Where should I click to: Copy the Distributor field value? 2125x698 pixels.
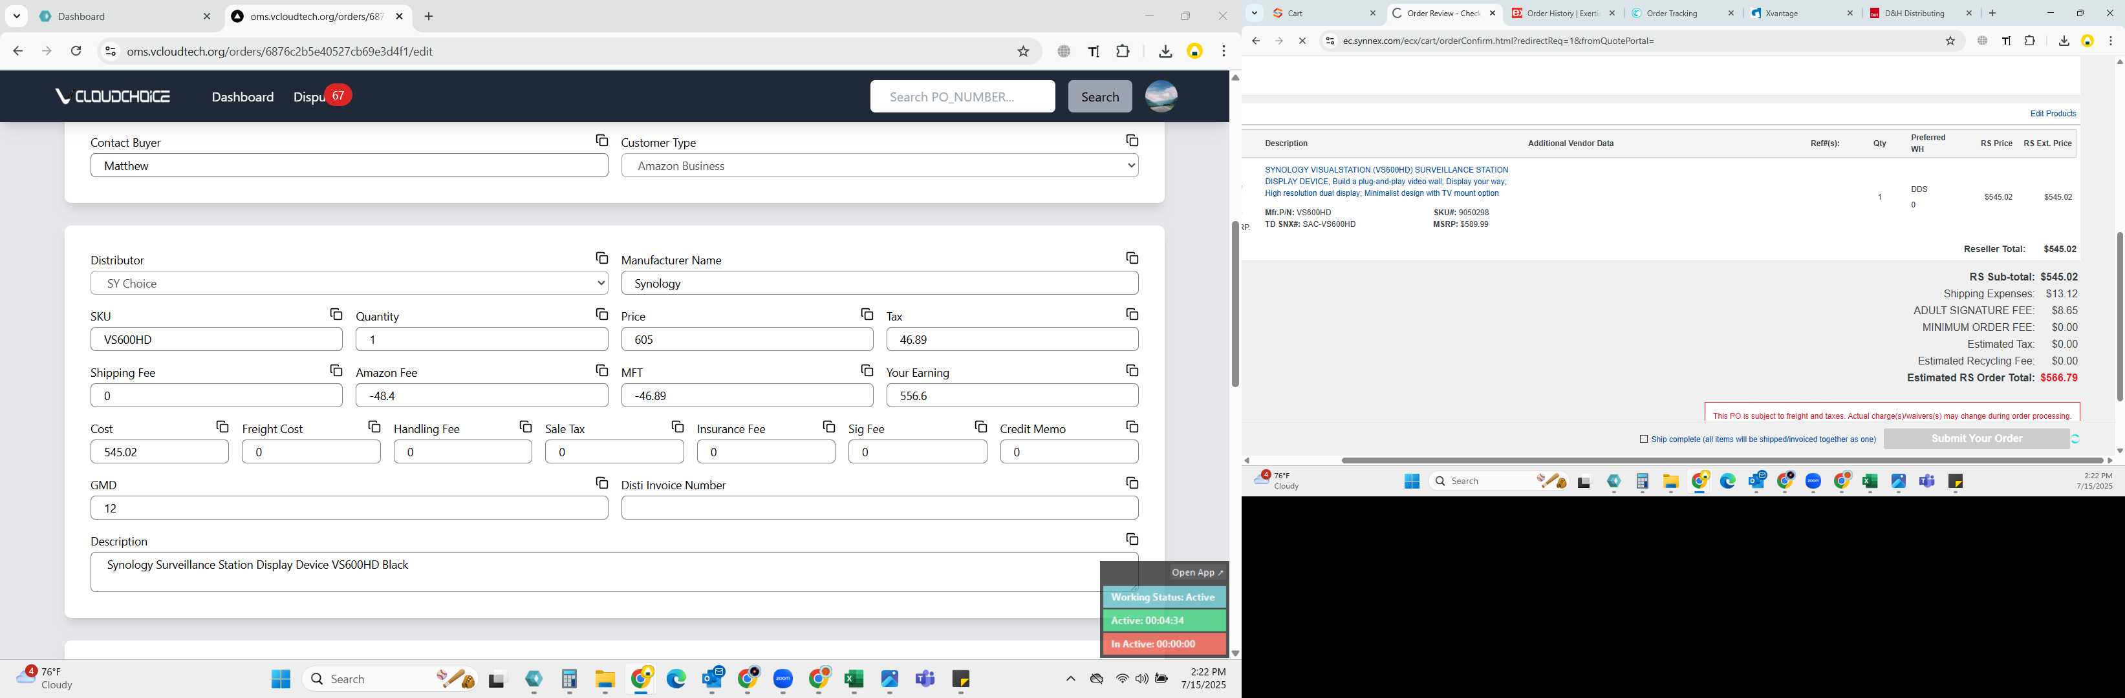[601, 259]
